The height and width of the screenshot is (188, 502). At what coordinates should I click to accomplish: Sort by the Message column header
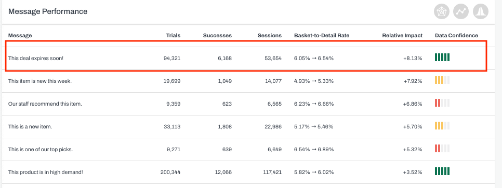point(20,35)
